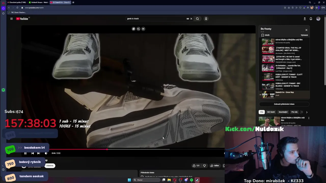This screenshot has height=183, width=326.
Task: Select SnøwGr1m - Omar Bop in queue
Action: pos(285,94)
